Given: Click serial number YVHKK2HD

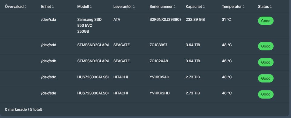Looking at the screenshot, I should click(x=160, y=93).
